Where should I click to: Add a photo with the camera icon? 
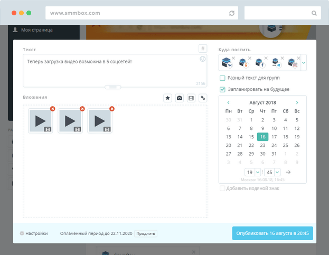click(x=180, y=98)
